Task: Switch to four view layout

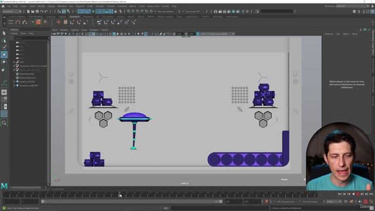Action: coord(4,99)
